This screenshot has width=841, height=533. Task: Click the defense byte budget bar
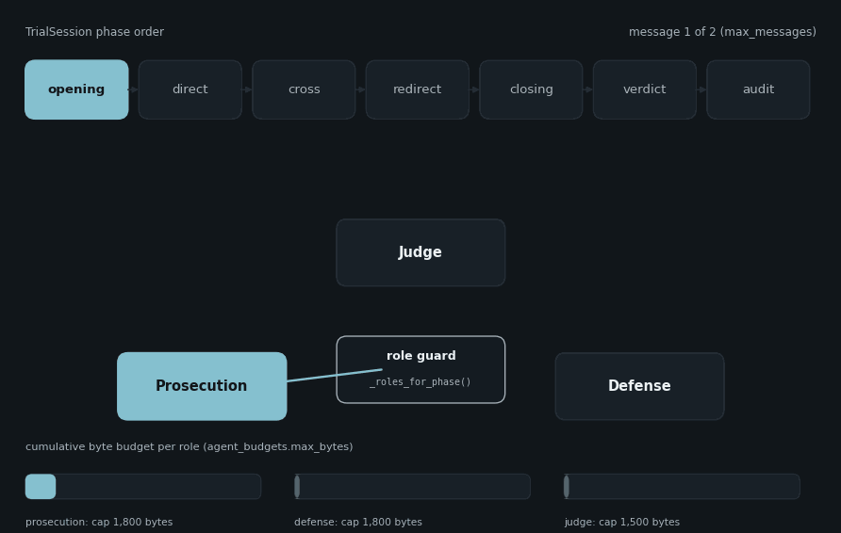[412, 487]
